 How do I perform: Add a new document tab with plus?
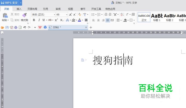point(91,27)
